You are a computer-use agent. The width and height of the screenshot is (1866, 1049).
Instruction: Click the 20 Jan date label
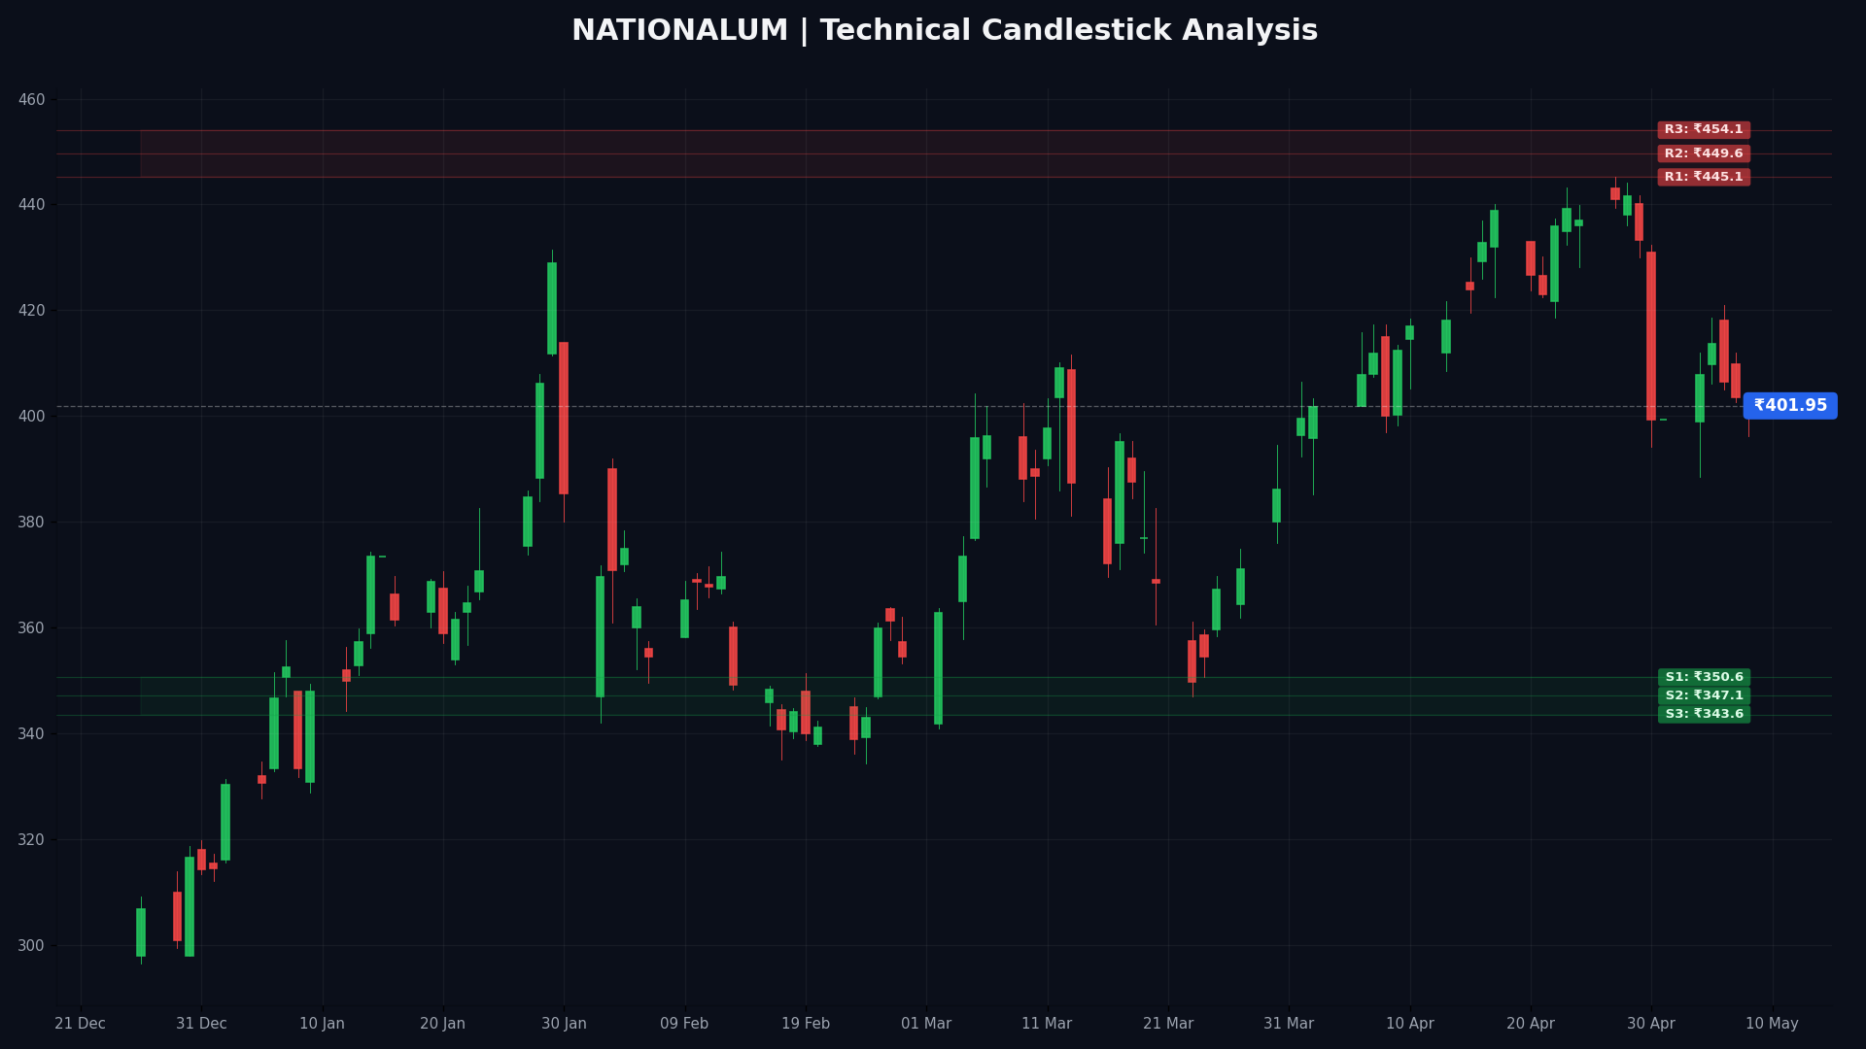[x=442, y=1024]
